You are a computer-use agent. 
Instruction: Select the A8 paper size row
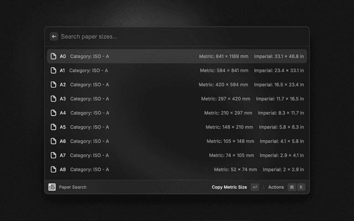(x=177, y=170)
